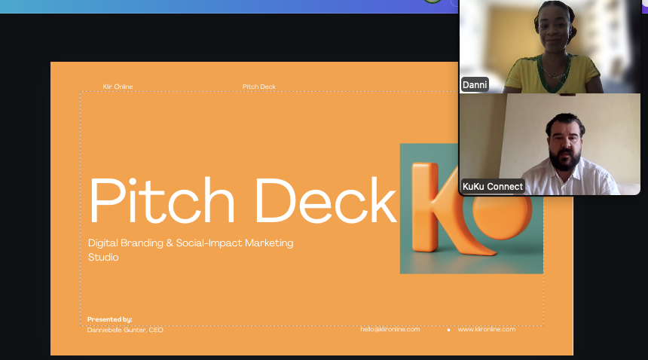Screen dimensions: 648x360
Task: Click the 'Danni' name label
Action: coord(475,84)
